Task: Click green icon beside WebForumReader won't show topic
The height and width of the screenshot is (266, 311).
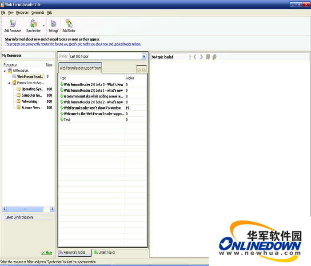Action: pyautogui.click(x=62, y=108)
